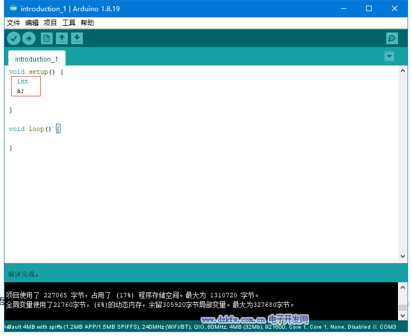Viewport: 412px width, 336px height.
Task: Open a sketch with the up-arrow icon
Action: (x=62, y=39)
